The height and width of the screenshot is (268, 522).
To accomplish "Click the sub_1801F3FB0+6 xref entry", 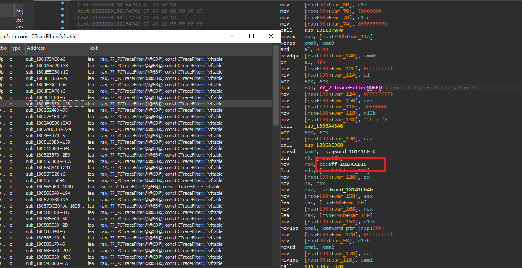I will (x=136, y=97).
